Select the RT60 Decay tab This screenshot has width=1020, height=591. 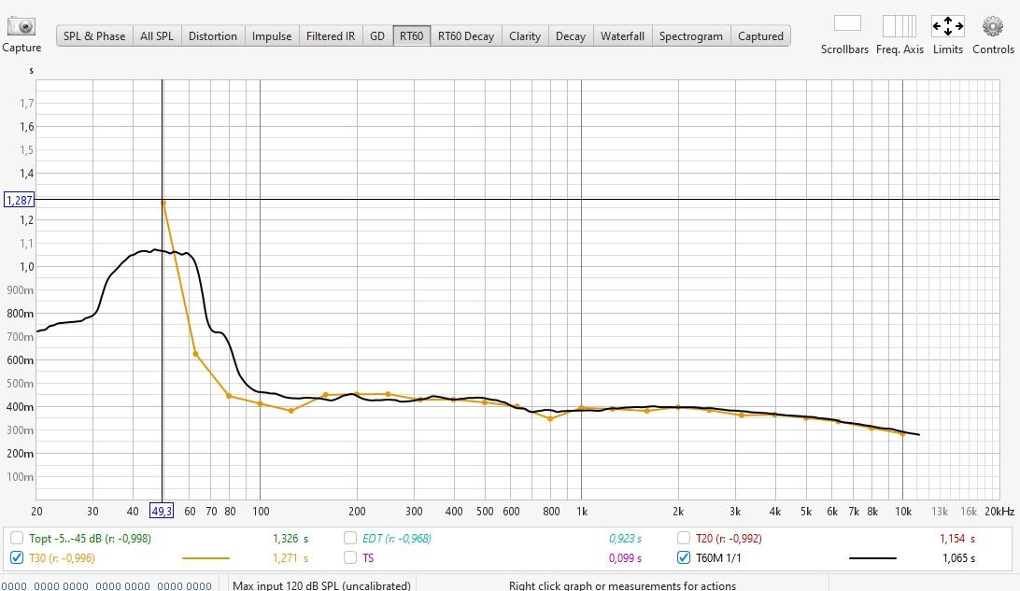[465, 36]
